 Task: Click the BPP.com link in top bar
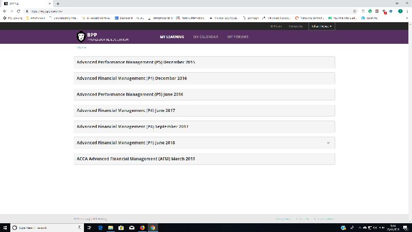coord(276,26)
